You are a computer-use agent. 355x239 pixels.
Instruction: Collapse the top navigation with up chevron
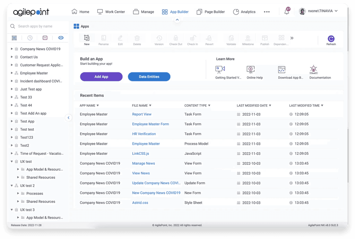[x=177, y=20]
